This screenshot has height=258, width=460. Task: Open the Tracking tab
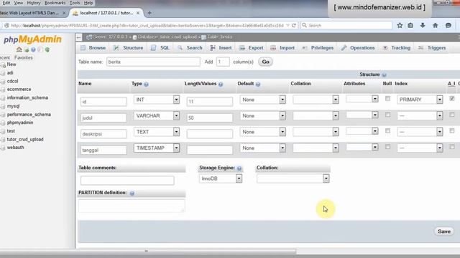pos(397,48)
